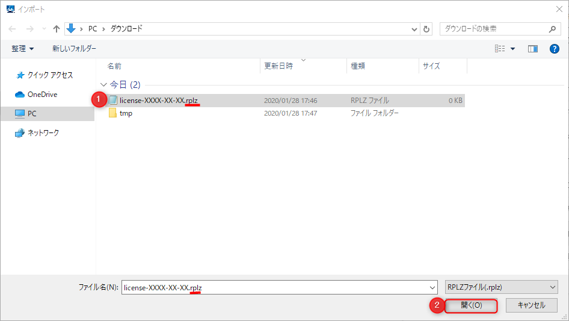Click the 開く(O) button
This screenshot has height=321, width=569.
pyautogui.click(x=471, y=305)
